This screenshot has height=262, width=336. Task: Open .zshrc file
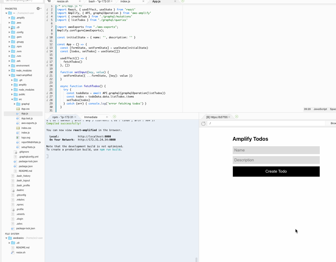19,224
